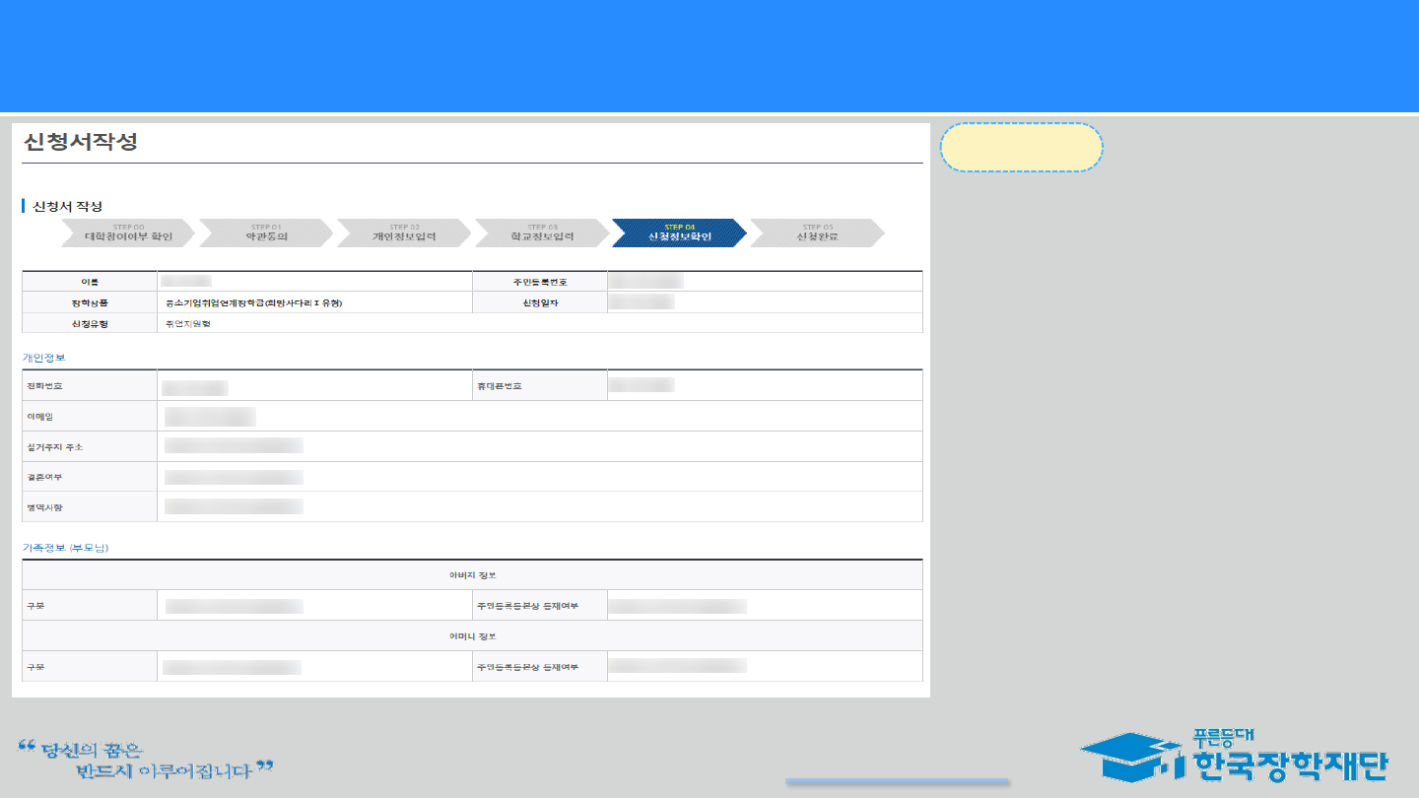The width and height of the screenshot is (1419, 798).
Task: Jump to the STEP 05 신청완료 step
Action: pyautogui.click(x=817, y=233)
